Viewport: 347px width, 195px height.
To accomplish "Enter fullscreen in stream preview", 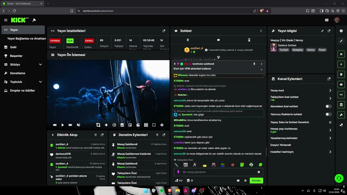I will pos(154,125).
